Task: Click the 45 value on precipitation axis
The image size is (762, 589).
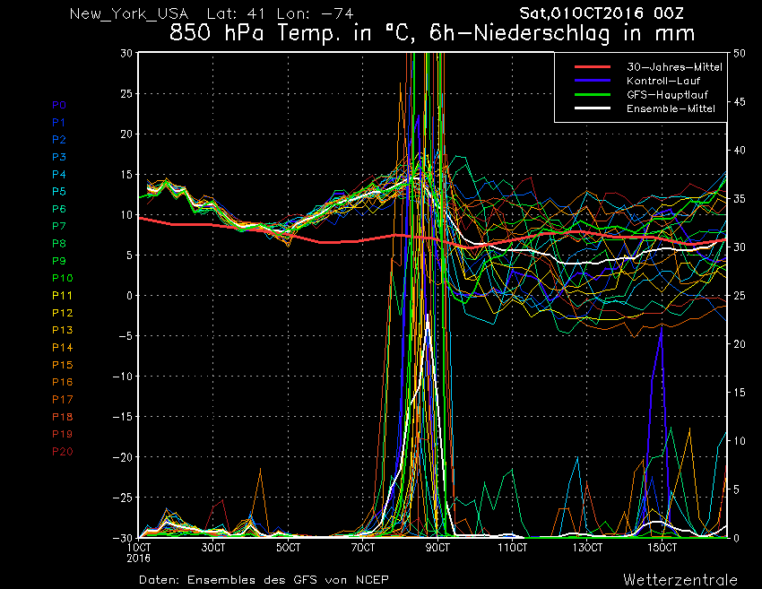Action: coord(740,101)
